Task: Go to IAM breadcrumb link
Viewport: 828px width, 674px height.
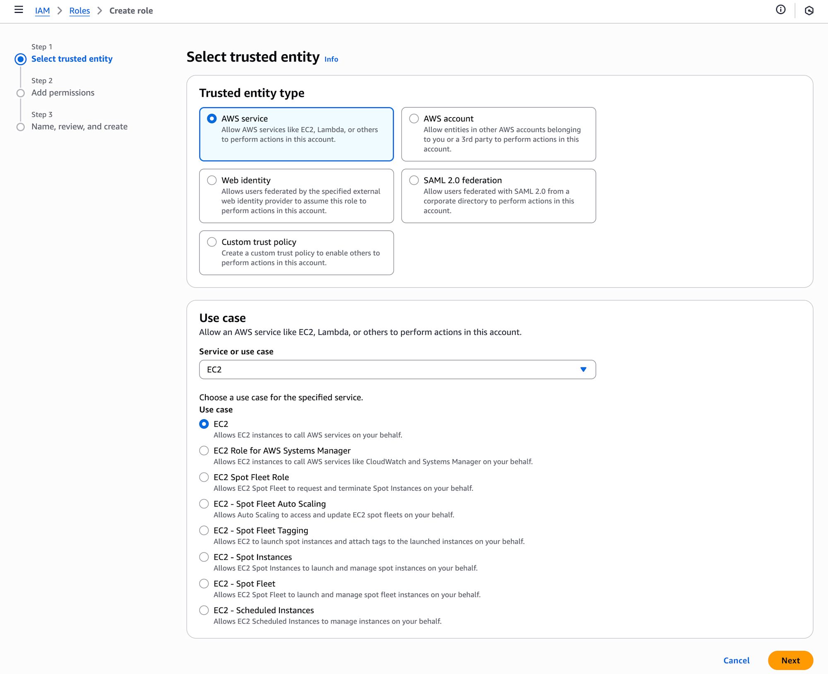Action: point(42,11)
